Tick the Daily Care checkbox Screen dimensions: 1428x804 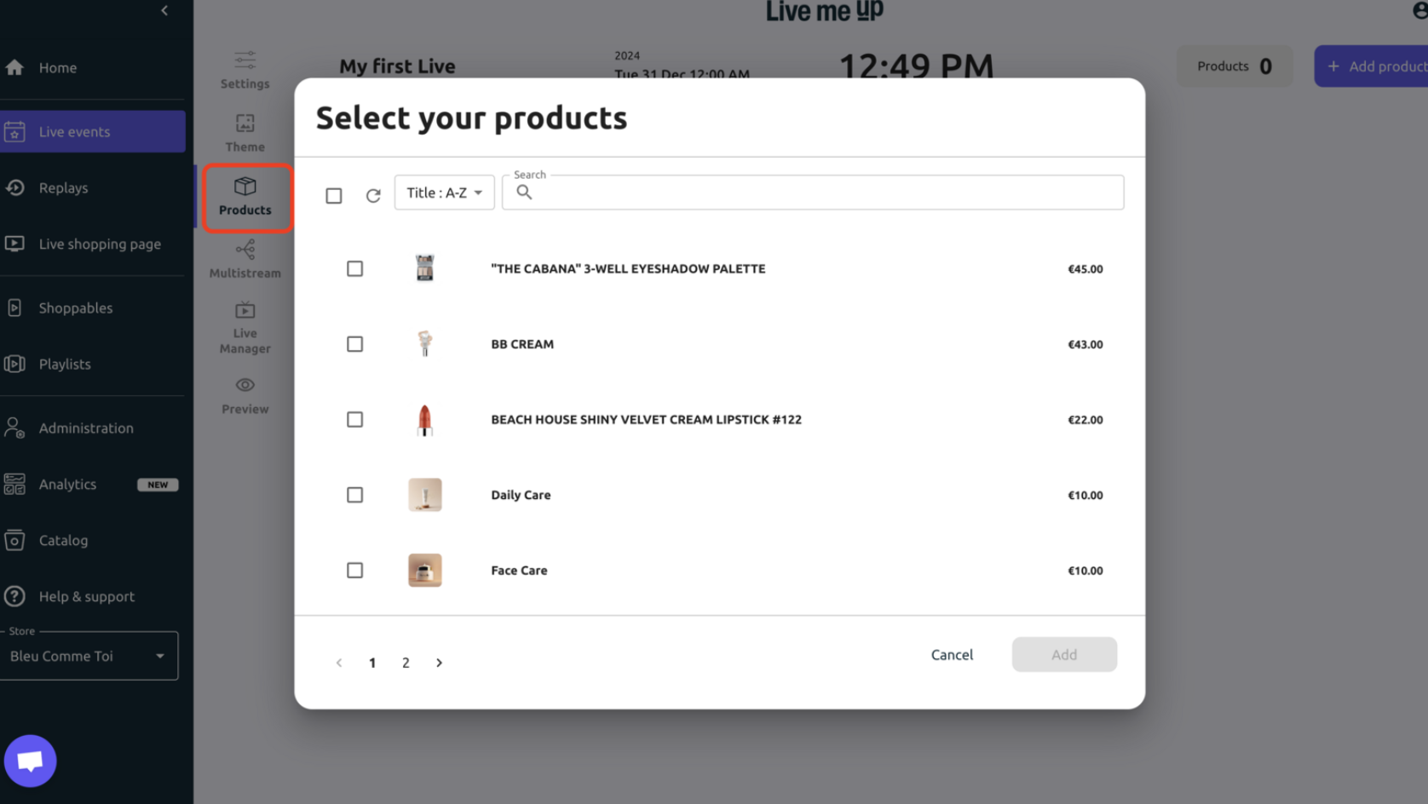tap(355, 495)
